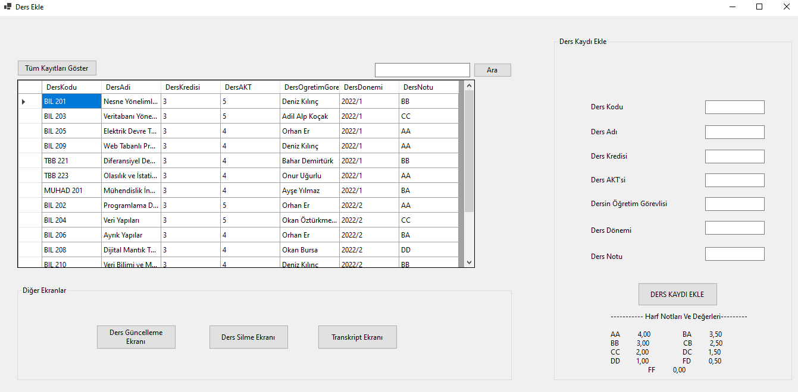Click the DERS KAYDI EKLE button
798x392 pixels.
[x=677, y=294]
